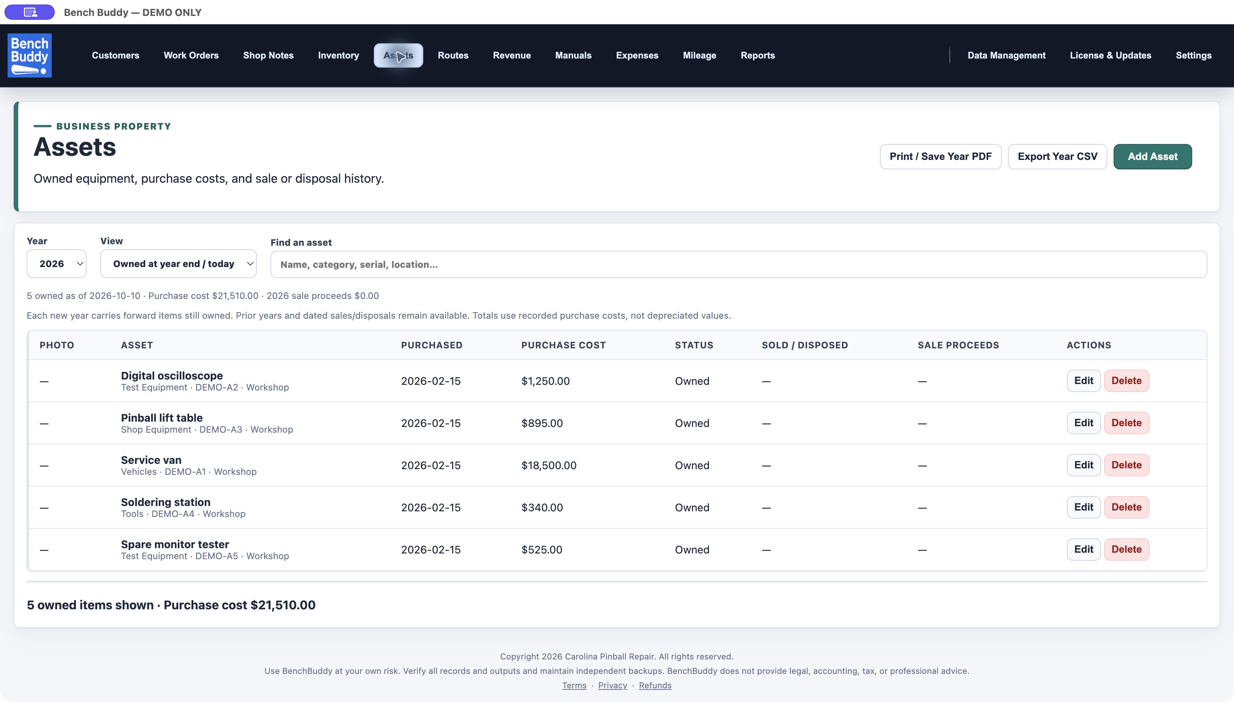1234x702 pixels.
Task: Click Export Year CSV button
Action: coord(1057,157)
